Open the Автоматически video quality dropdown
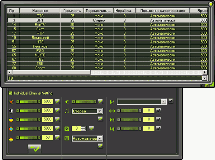Viewport: 215px width, 160px height. 100,138
